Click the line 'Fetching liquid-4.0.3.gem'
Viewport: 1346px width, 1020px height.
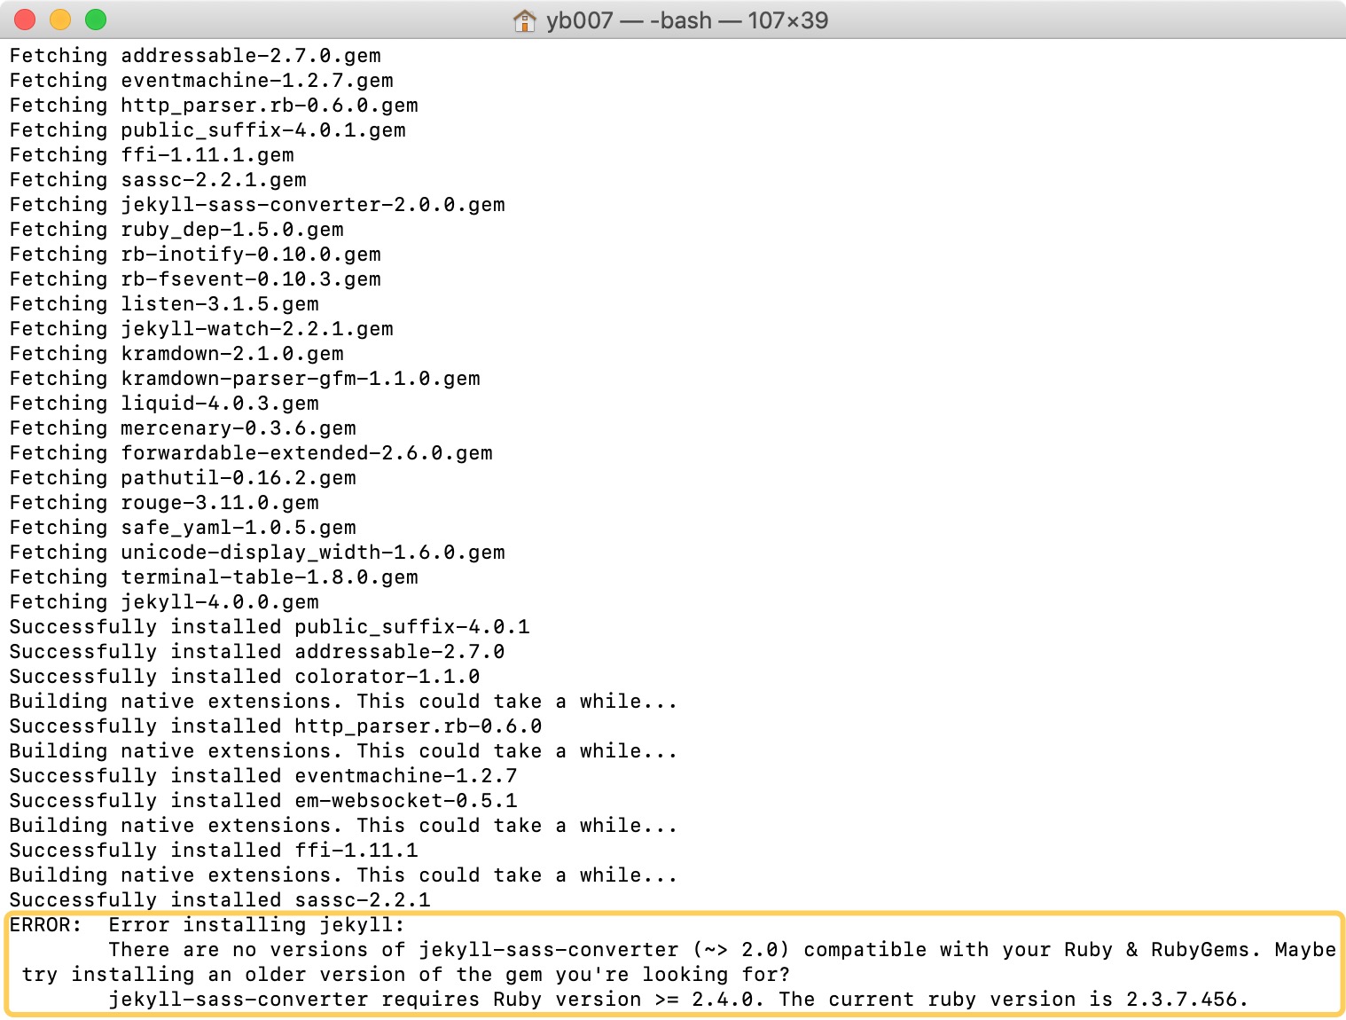pos(164,404)
